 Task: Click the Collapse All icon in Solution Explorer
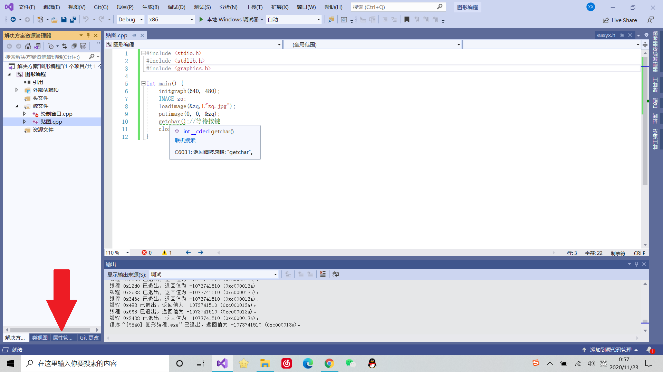(74, 46)
